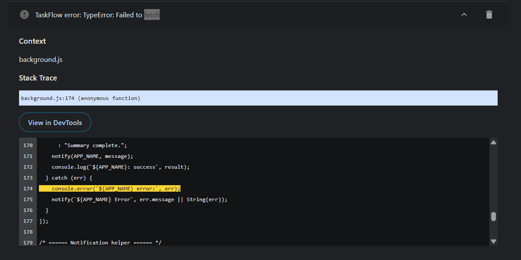
Task: Select the background.js:174 stack trace row
Action: click(x=258, y=98)
